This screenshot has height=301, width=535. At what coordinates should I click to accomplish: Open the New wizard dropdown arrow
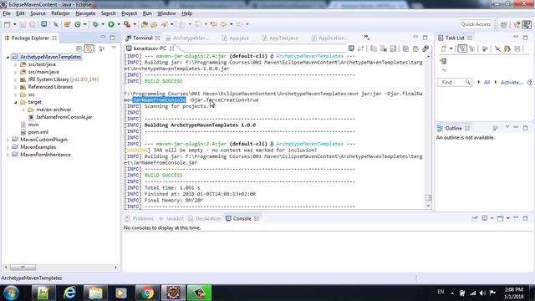(x=15, y=24)
